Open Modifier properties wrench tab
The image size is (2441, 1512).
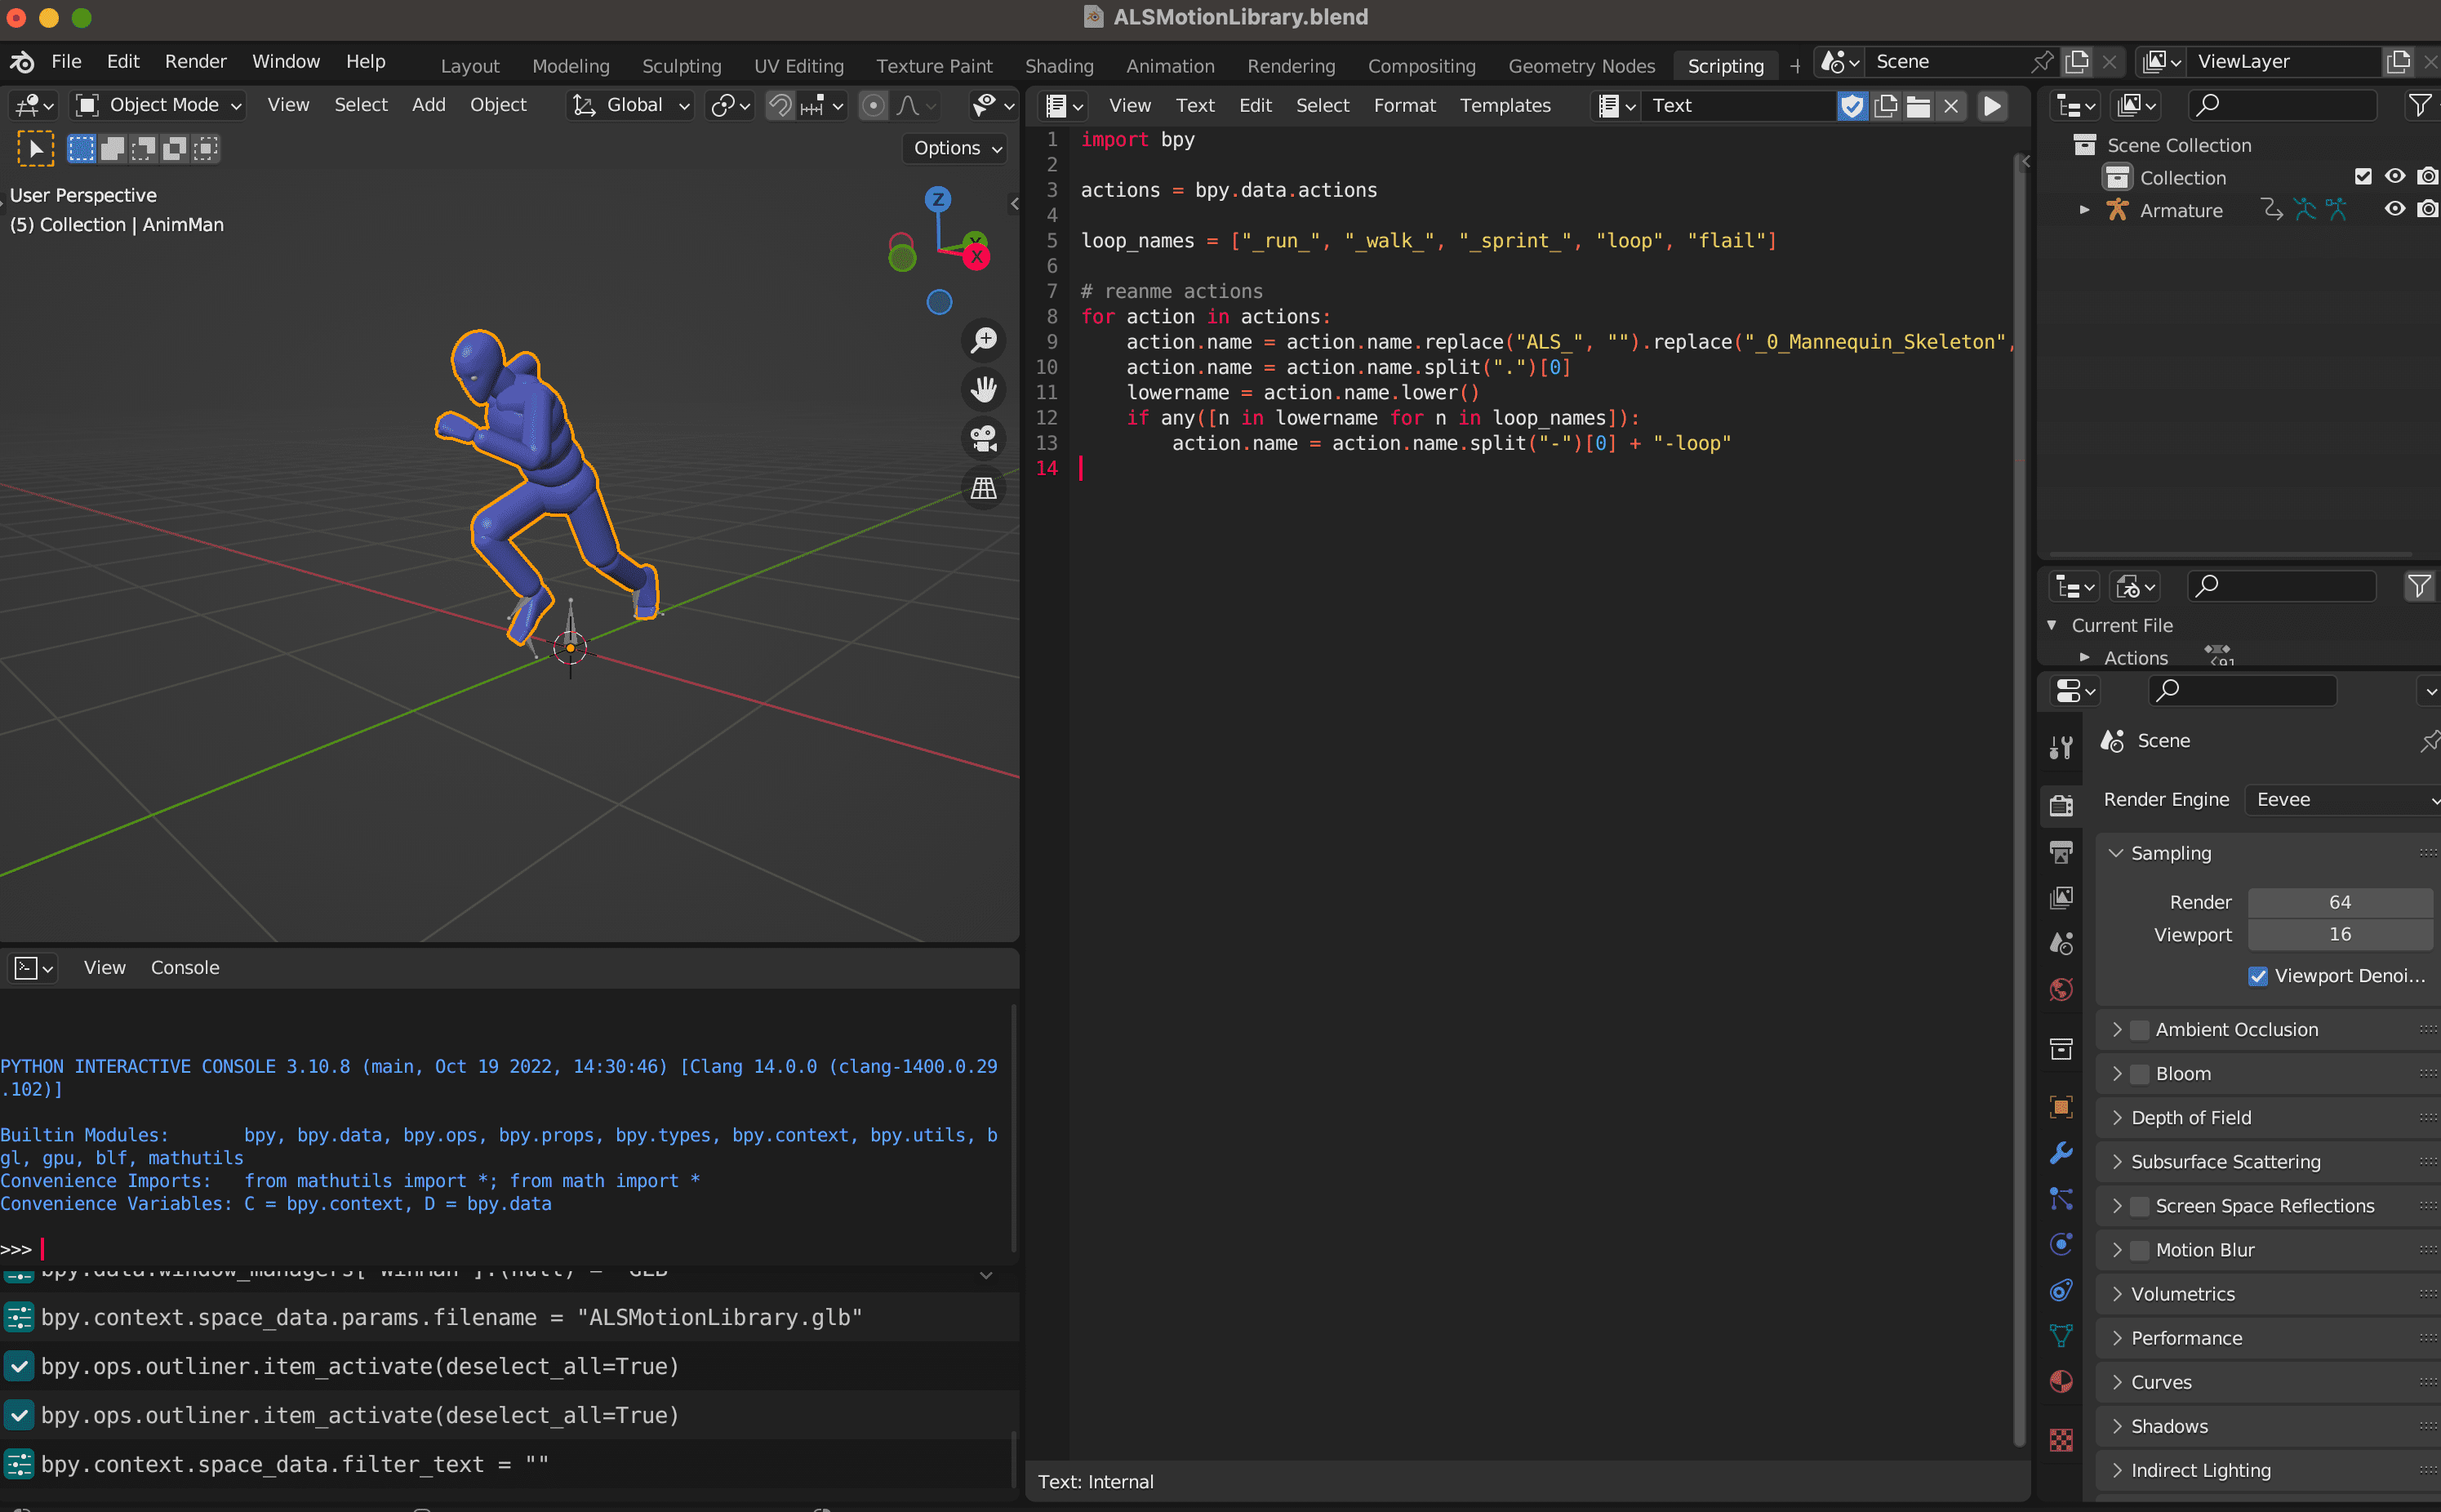pos(2061,1152)
